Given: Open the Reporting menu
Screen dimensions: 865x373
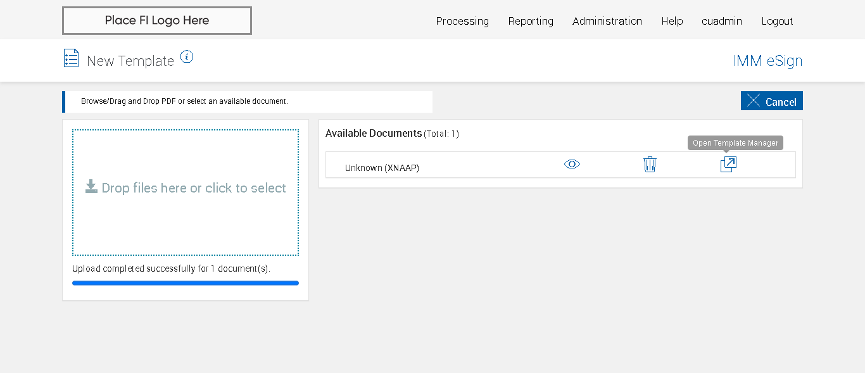Looking at the screenshot, I should pyautogui.click(x=531, y=21).
